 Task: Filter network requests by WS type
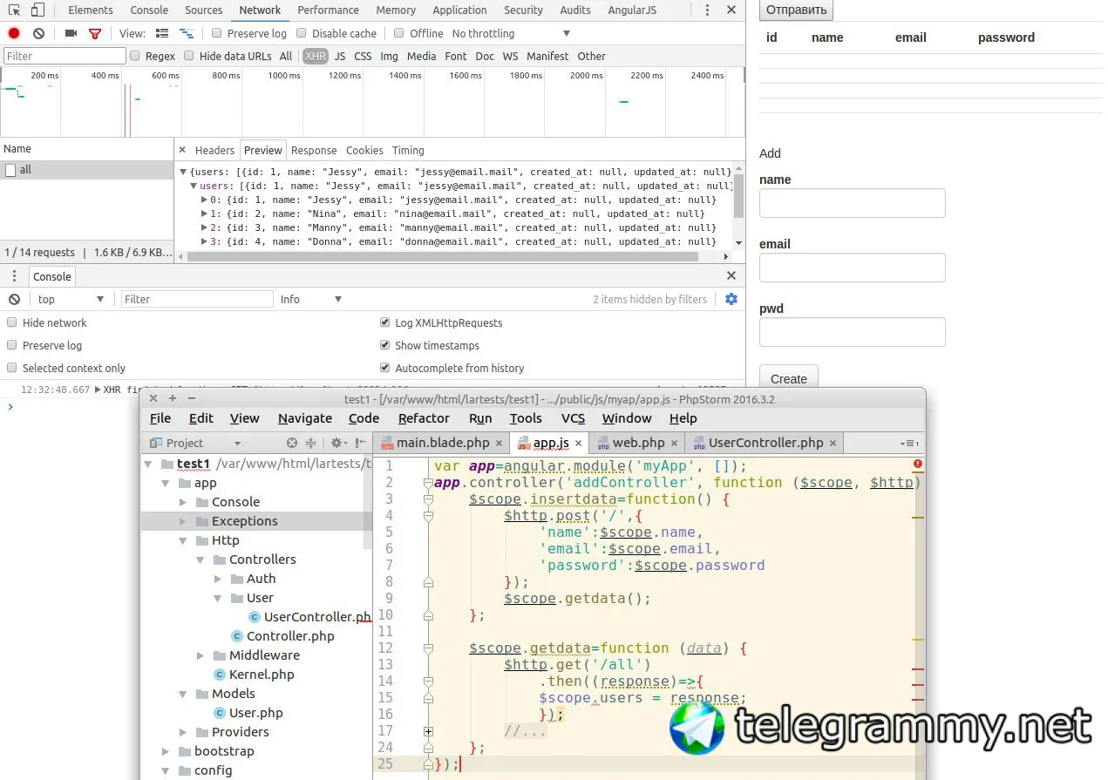click(x=510, y=56)
